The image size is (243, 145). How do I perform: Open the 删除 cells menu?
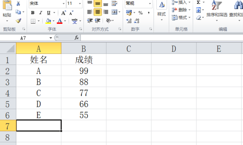(x=181, y=10)
